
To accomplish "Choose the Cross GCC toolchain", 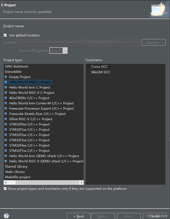I will tap(100, 67).
